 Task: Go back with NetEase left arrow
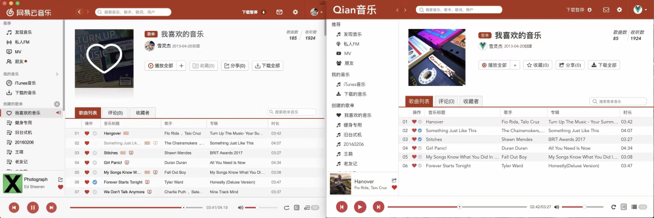click(79, 12)
